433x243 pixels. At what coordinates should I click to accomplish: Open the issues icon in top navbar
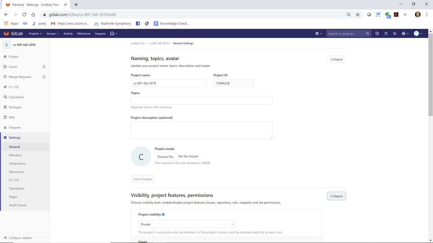377,33
